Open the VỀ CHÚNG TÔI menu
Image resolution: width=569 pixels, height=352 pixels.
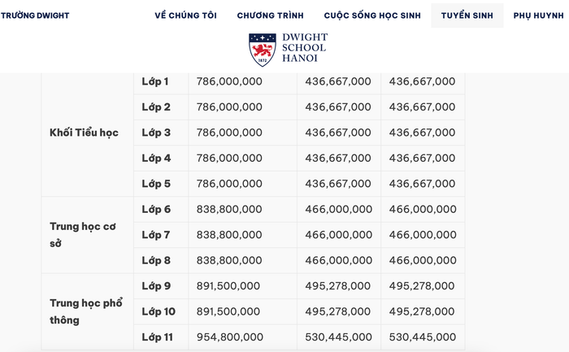point(186,15)
